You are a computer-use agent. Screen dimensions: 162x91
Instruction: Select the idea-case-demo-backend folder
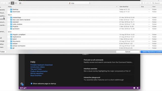pyautogui.click(x=85, y=20)
